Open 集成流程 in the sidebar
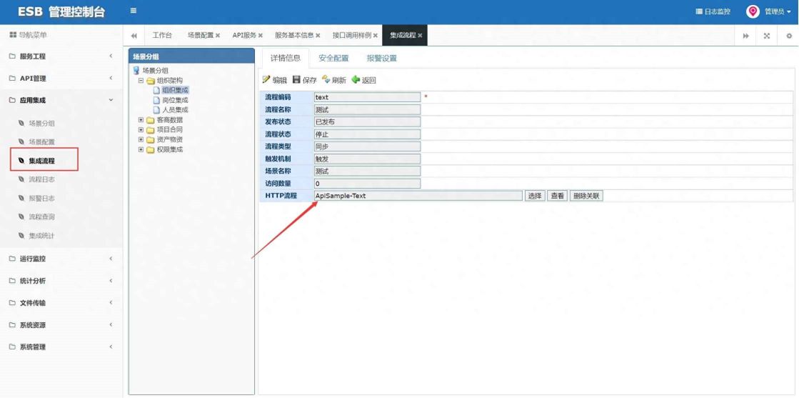The image size is (799, 398). tap(42, 160)
